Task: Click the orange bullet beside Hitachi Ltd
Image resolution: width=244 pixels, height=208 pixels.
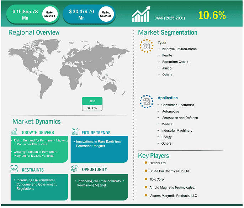Action: click(x=146, y=163)
